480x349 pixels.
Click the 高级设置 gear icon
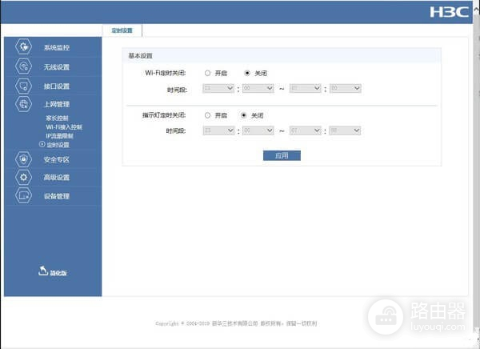24,177
